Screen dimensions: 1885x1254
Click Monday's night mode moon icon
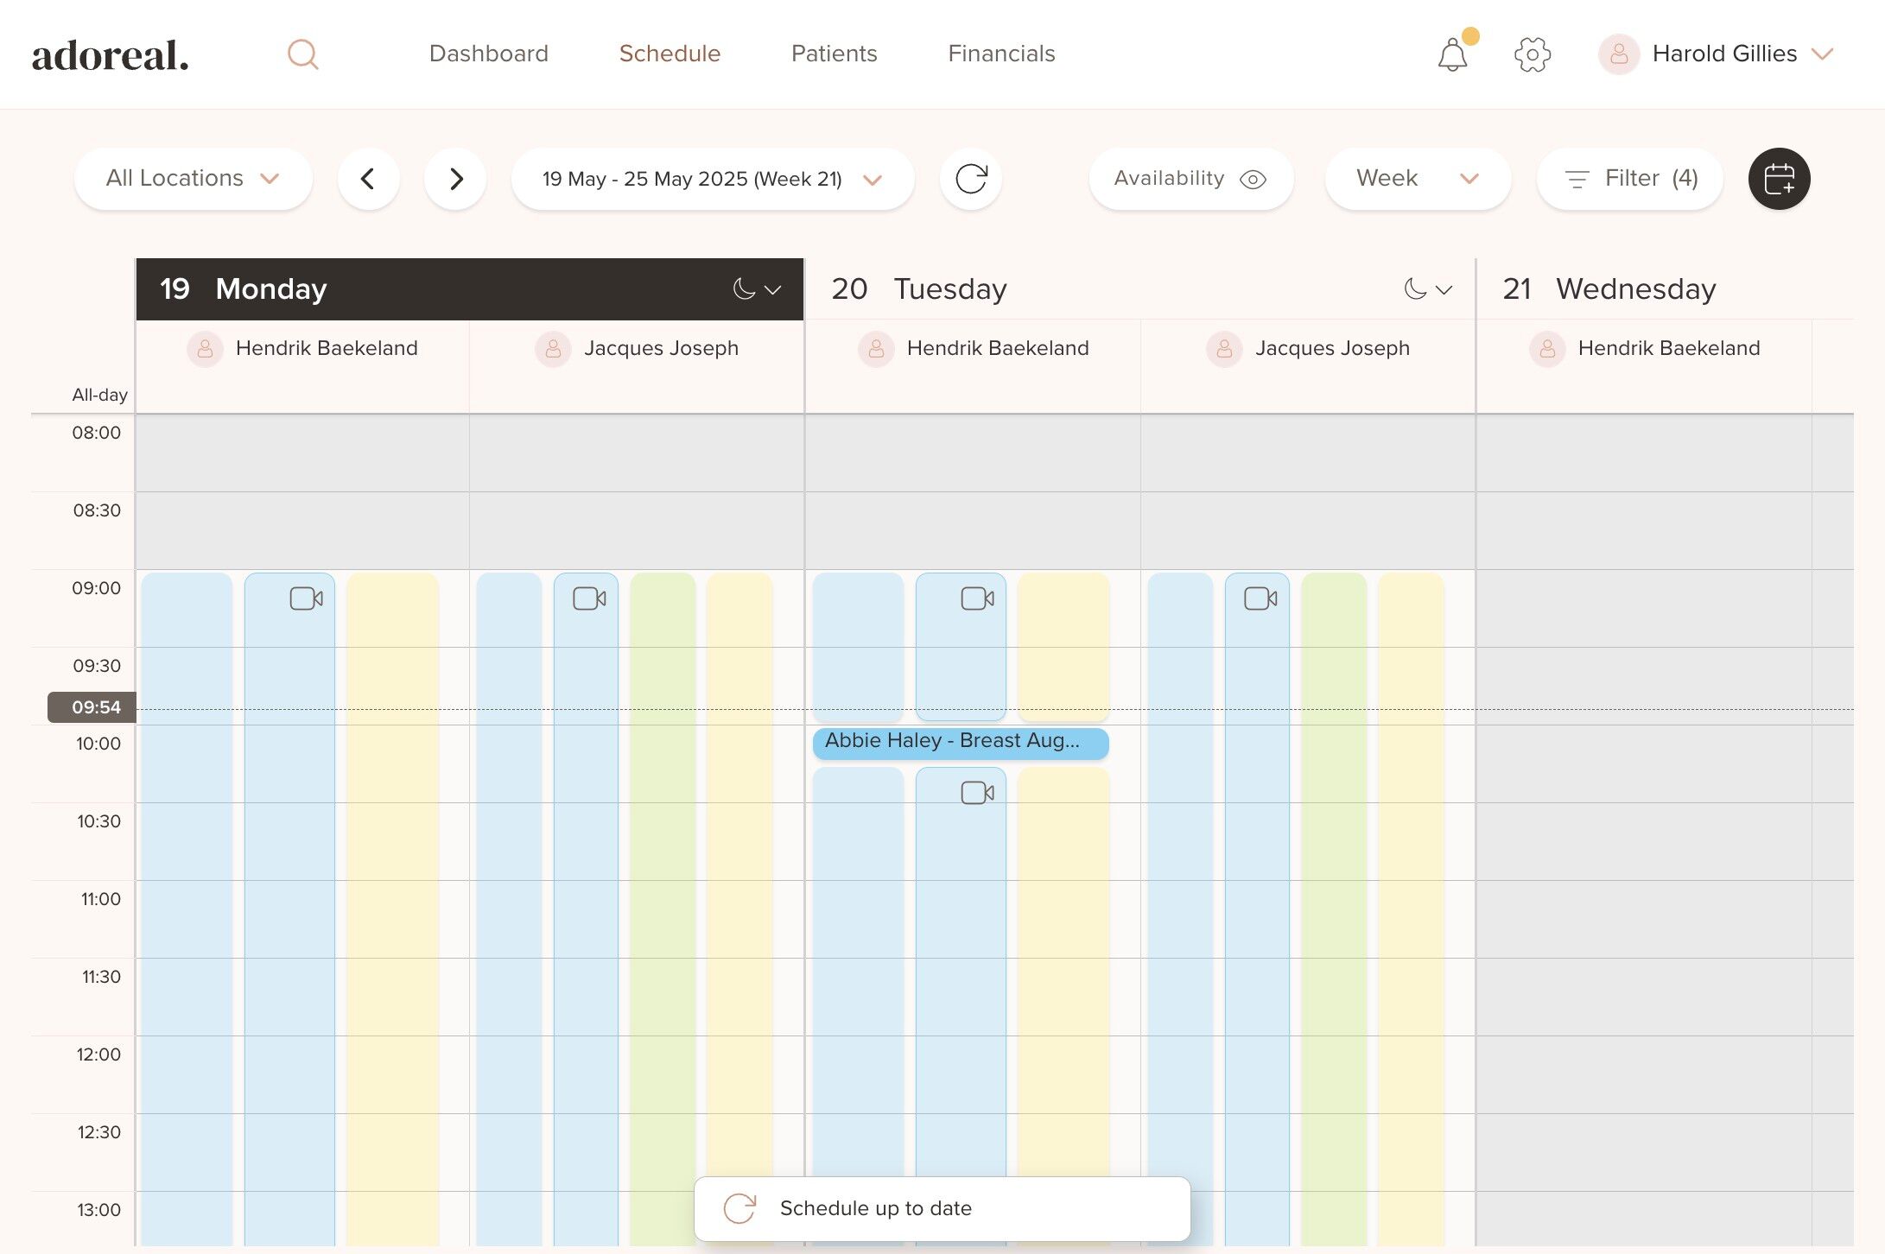pos(744,289)
